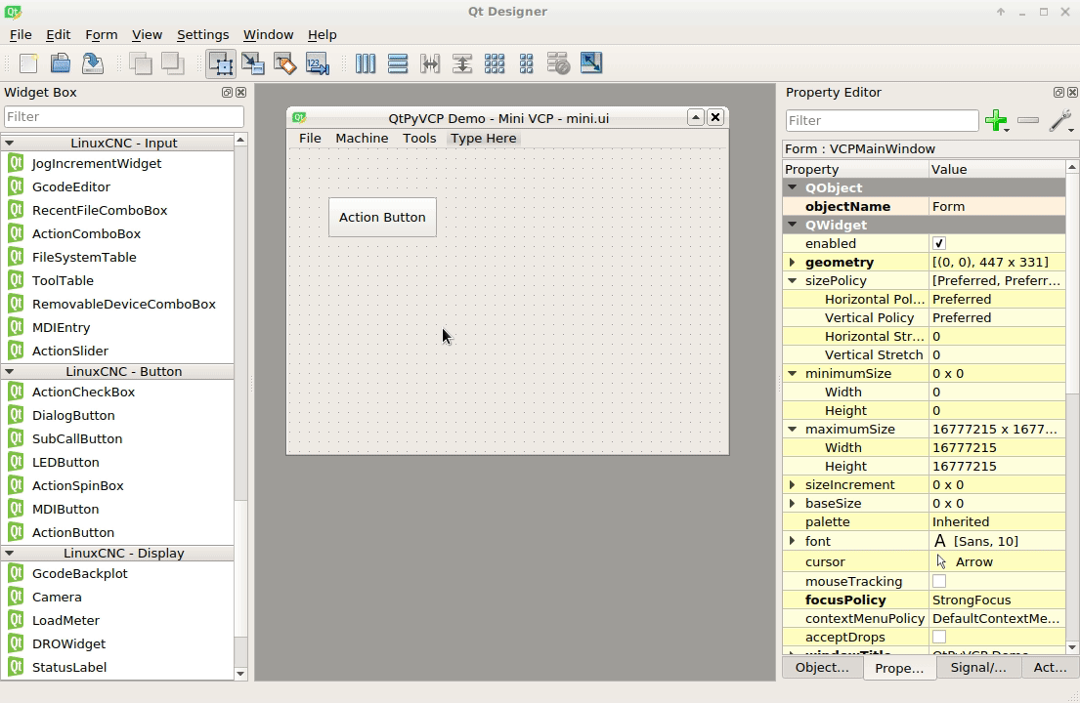The height and width of the screenshot is (703, 1080).
Task: Collapse the minimumSize property row
Action: (792, 374)
